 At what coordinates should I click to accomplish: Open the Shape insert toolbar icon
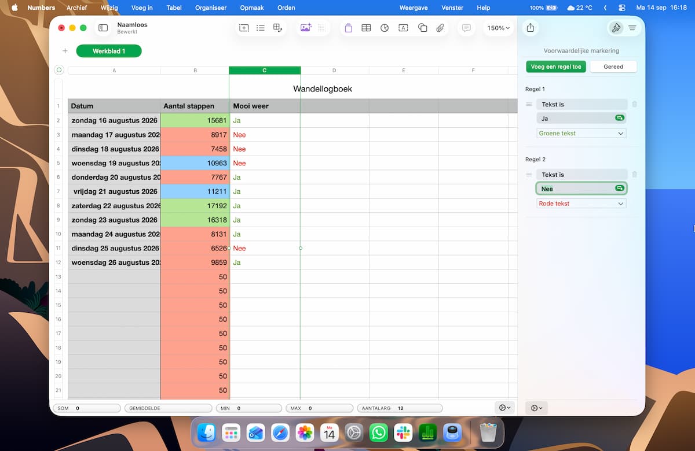pos(422,28)
